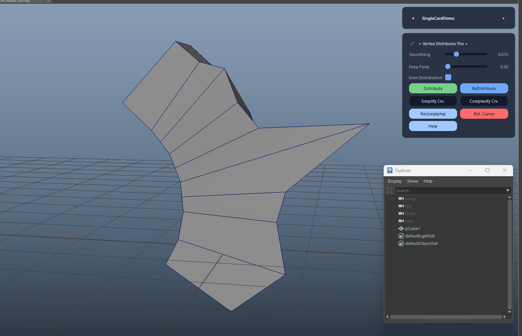
Task: Open the Help menu in Outliner
Action: click(428, 181)
